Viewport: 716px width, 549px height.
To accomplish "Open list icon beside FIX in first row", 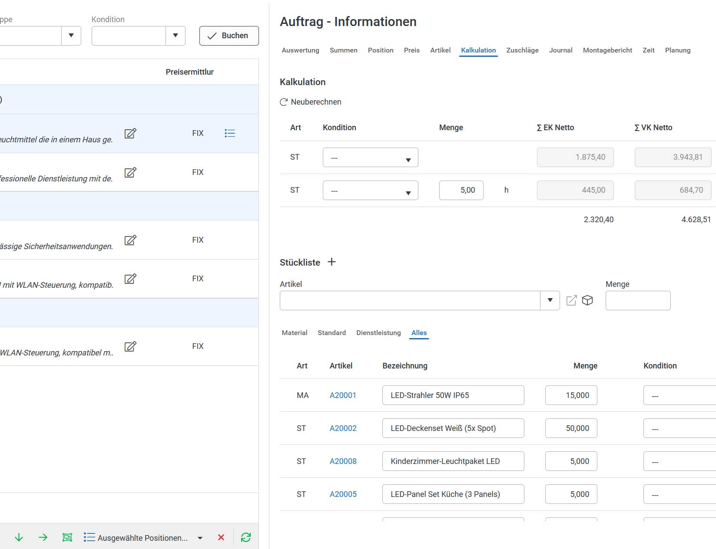I will [x=230, y=133].
